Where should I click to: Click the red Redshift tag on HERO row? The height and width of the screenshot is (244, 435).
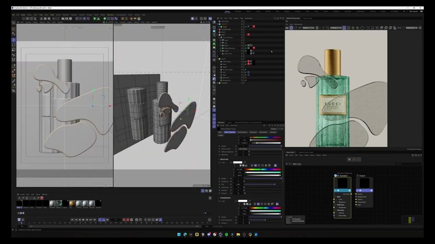248,35
